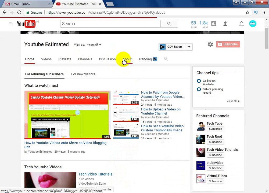Open Tech Tube channel avatar
Viewport: 269px width, 193px height.
tap(201, 126)
